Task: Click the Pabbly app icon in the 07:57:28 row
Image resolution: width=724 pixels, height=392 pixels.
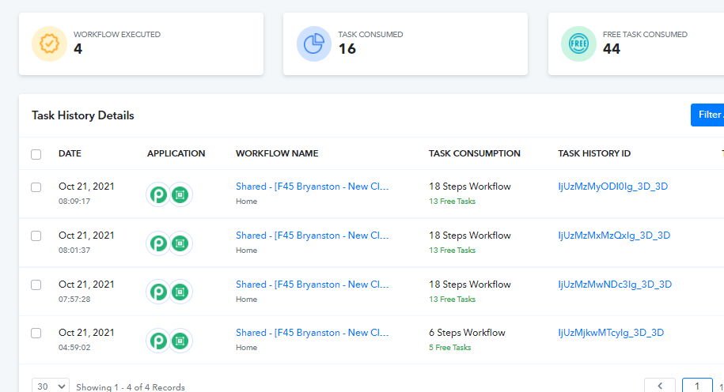Action: coord(158,292)
